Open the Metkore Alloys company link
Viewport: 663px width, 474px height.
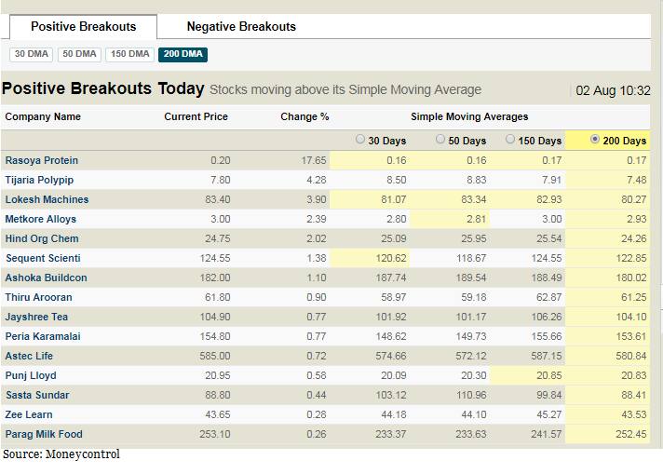click(x=41, y=219)
